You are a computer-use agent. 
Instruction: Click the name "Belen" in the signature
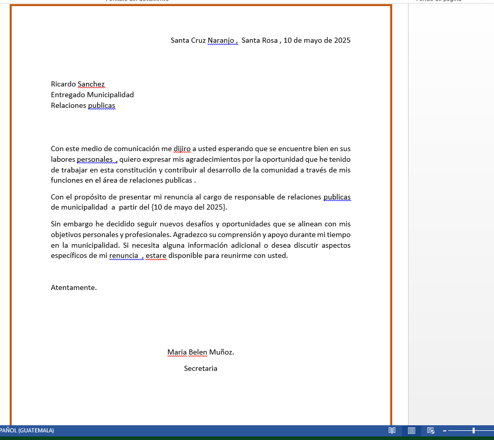[198, 352]
